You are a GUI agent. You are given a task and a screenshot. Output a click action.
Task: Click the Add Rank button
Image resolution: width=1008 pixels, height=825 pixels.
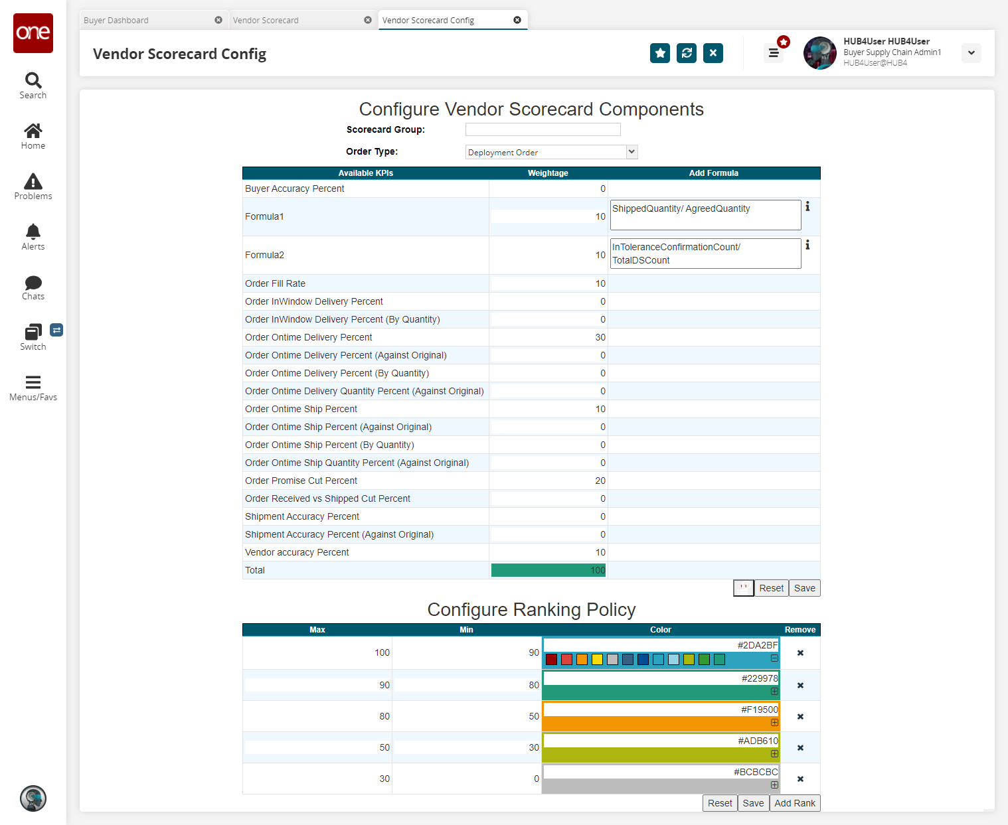tap(795, 803)
